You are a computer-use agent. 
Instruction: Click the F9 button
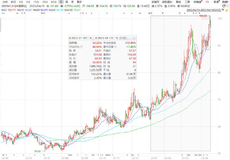207,2
